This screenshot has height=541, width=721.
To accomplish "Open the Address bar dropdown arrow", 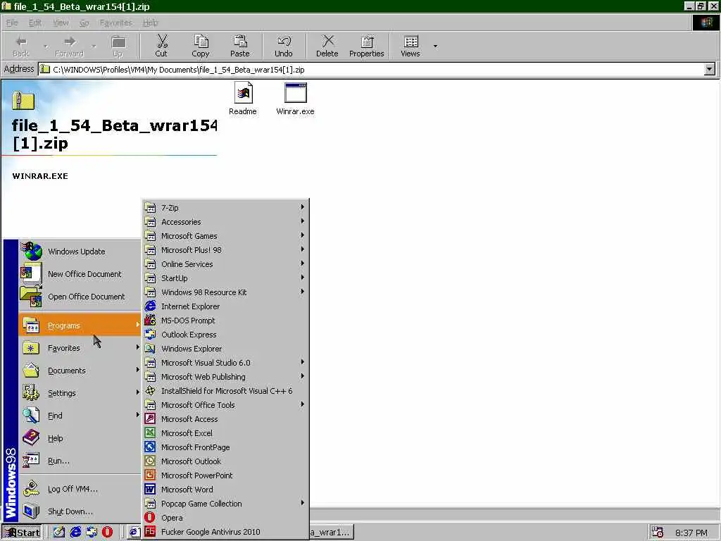I will click(x=710, y=70).
